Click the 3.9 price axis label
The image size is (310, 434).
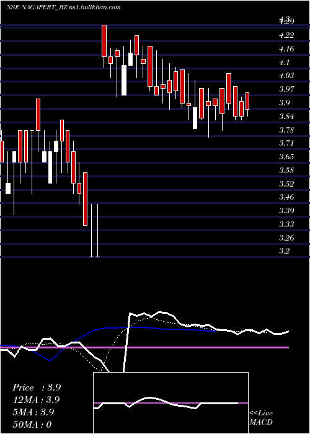click(x=284, y=103)
